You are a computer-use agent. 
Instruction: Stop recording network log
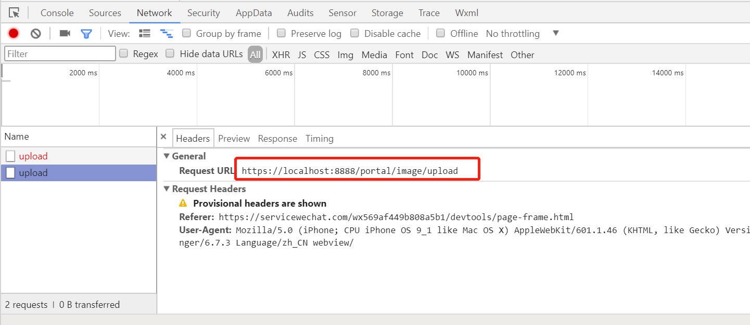pyautogui.click(x=14, y=34)
